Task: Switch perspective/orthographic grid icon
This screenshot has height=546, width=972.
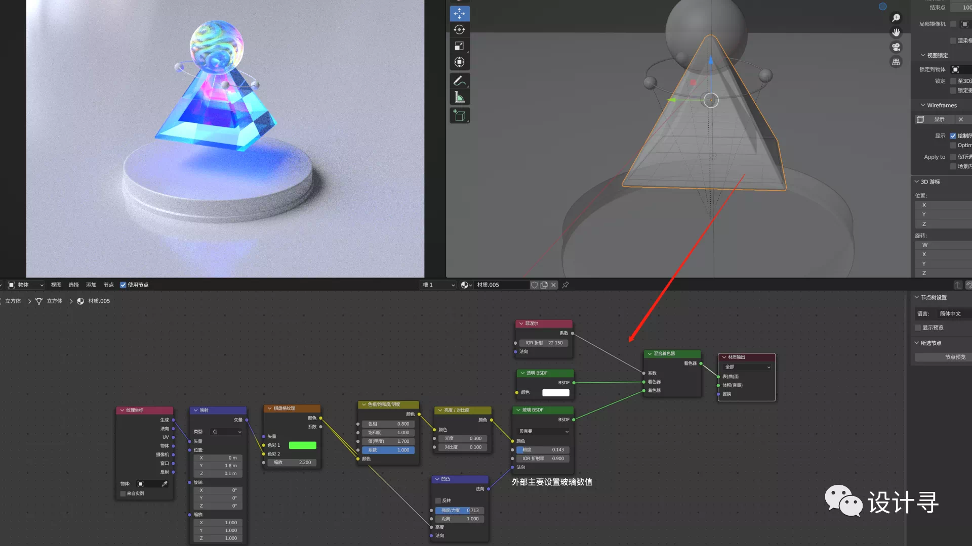Action: [x=896, y=62]
